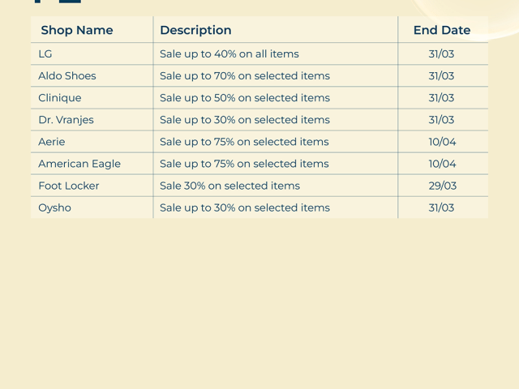The height and width of the screenshot is (389, 519).
Task: Select the 50% on selected items description
Action: click(245, 98)
